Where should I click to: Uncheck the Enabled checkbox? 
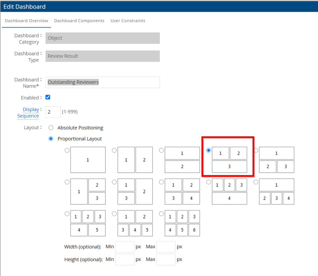(48, 97)
